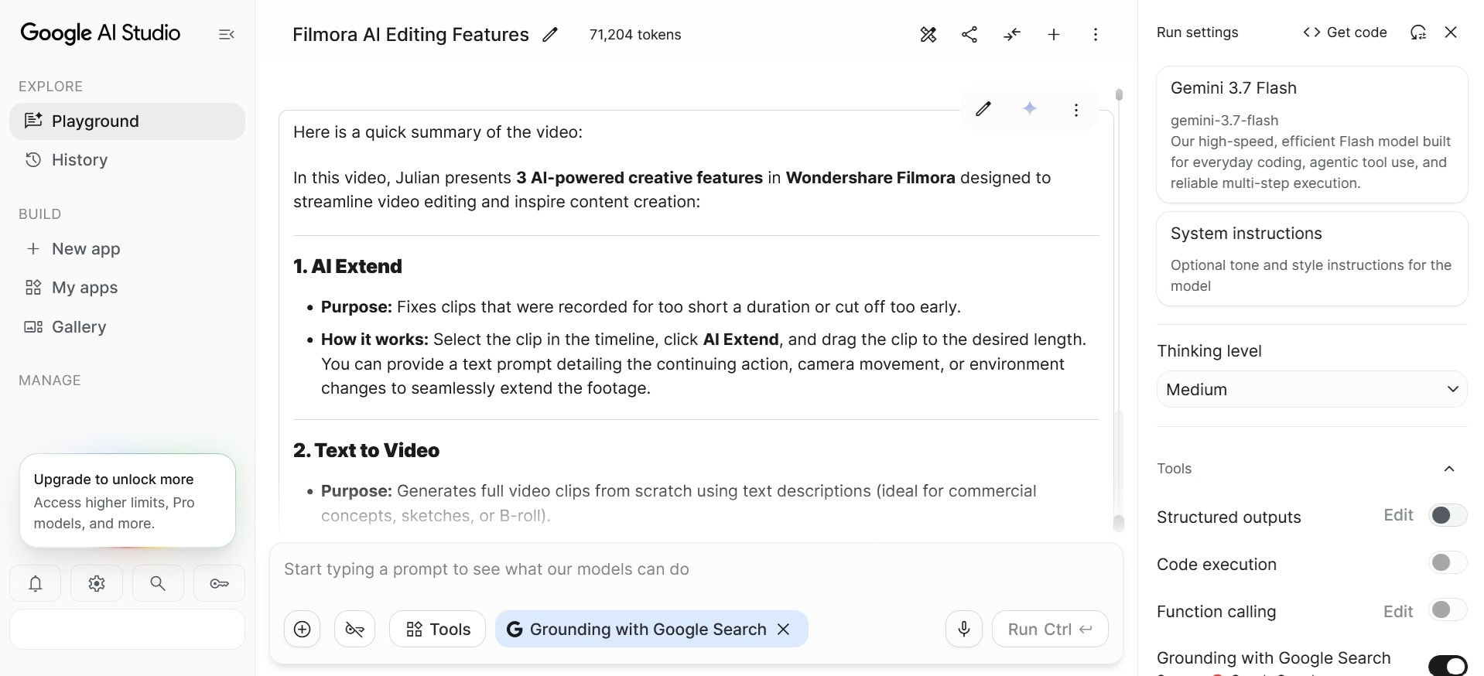This screenshot has height=676, width=1484.
Task: Select New app in Build section
Action: click(x=127, y=249)
